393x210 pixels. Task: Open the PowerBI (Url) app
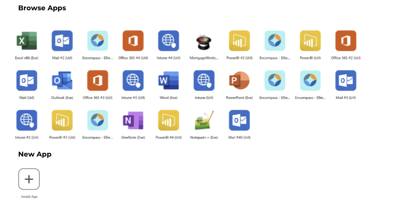310,41
